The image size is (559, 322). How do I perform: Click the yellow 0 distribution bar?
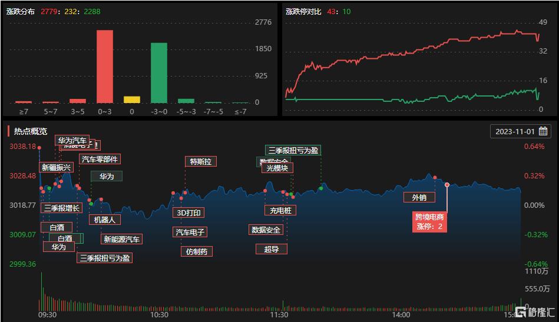[x=132, y=99]
